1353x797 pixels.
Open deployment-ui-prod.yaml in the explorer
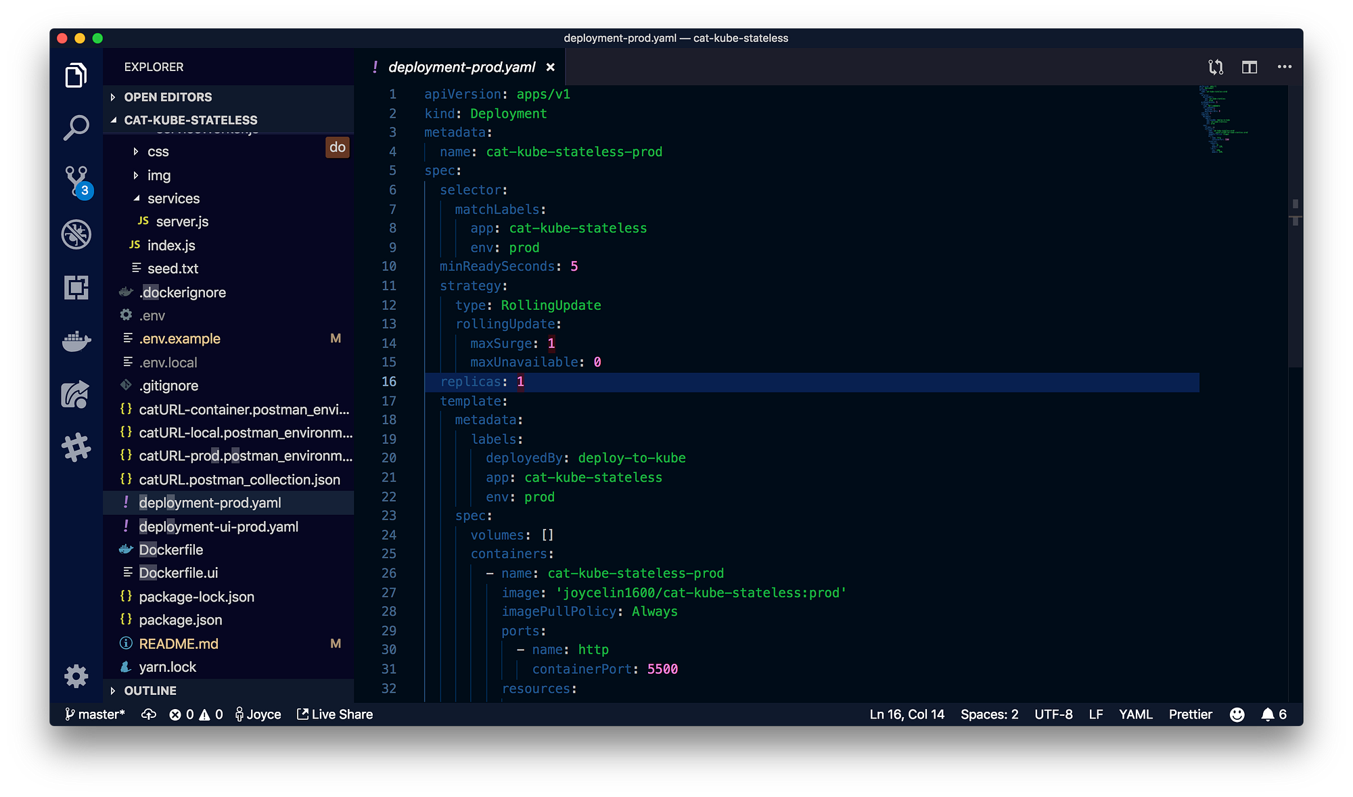click(218, 526)
